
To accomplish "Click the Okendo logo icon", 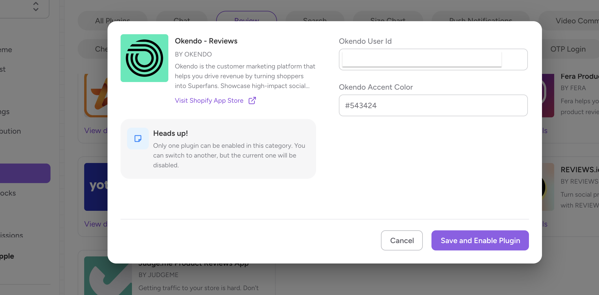I will coord(144,58).
